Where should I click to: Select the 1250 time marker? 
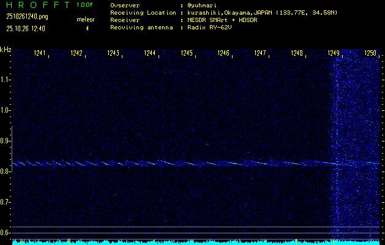click(370, 54)
